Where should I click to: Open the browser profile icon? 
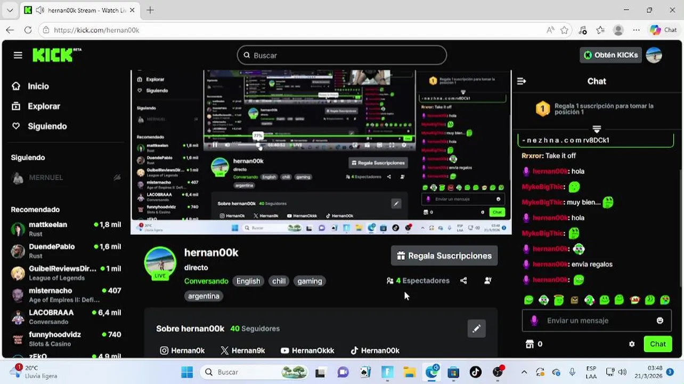point(618,30)
